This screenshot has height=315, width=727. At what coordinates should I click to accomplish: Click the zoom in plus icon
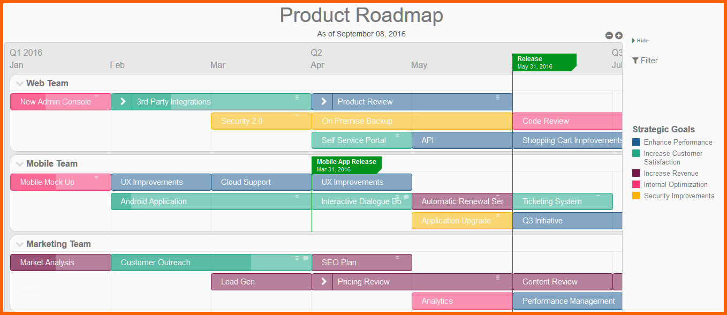(x=619, y=35)
